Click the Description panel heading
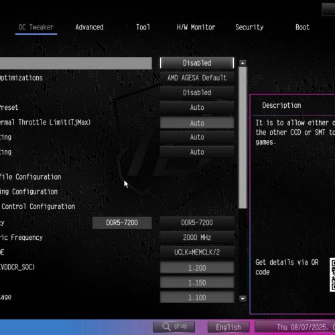Screen dimensions: 335x335 pyautogui.click(x=281, y=105)
